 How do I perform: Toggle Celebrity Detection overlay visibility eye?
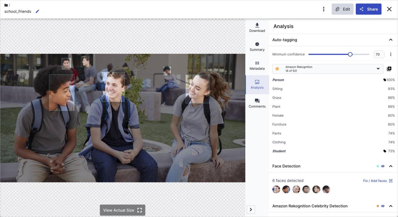tap(383, 206)
